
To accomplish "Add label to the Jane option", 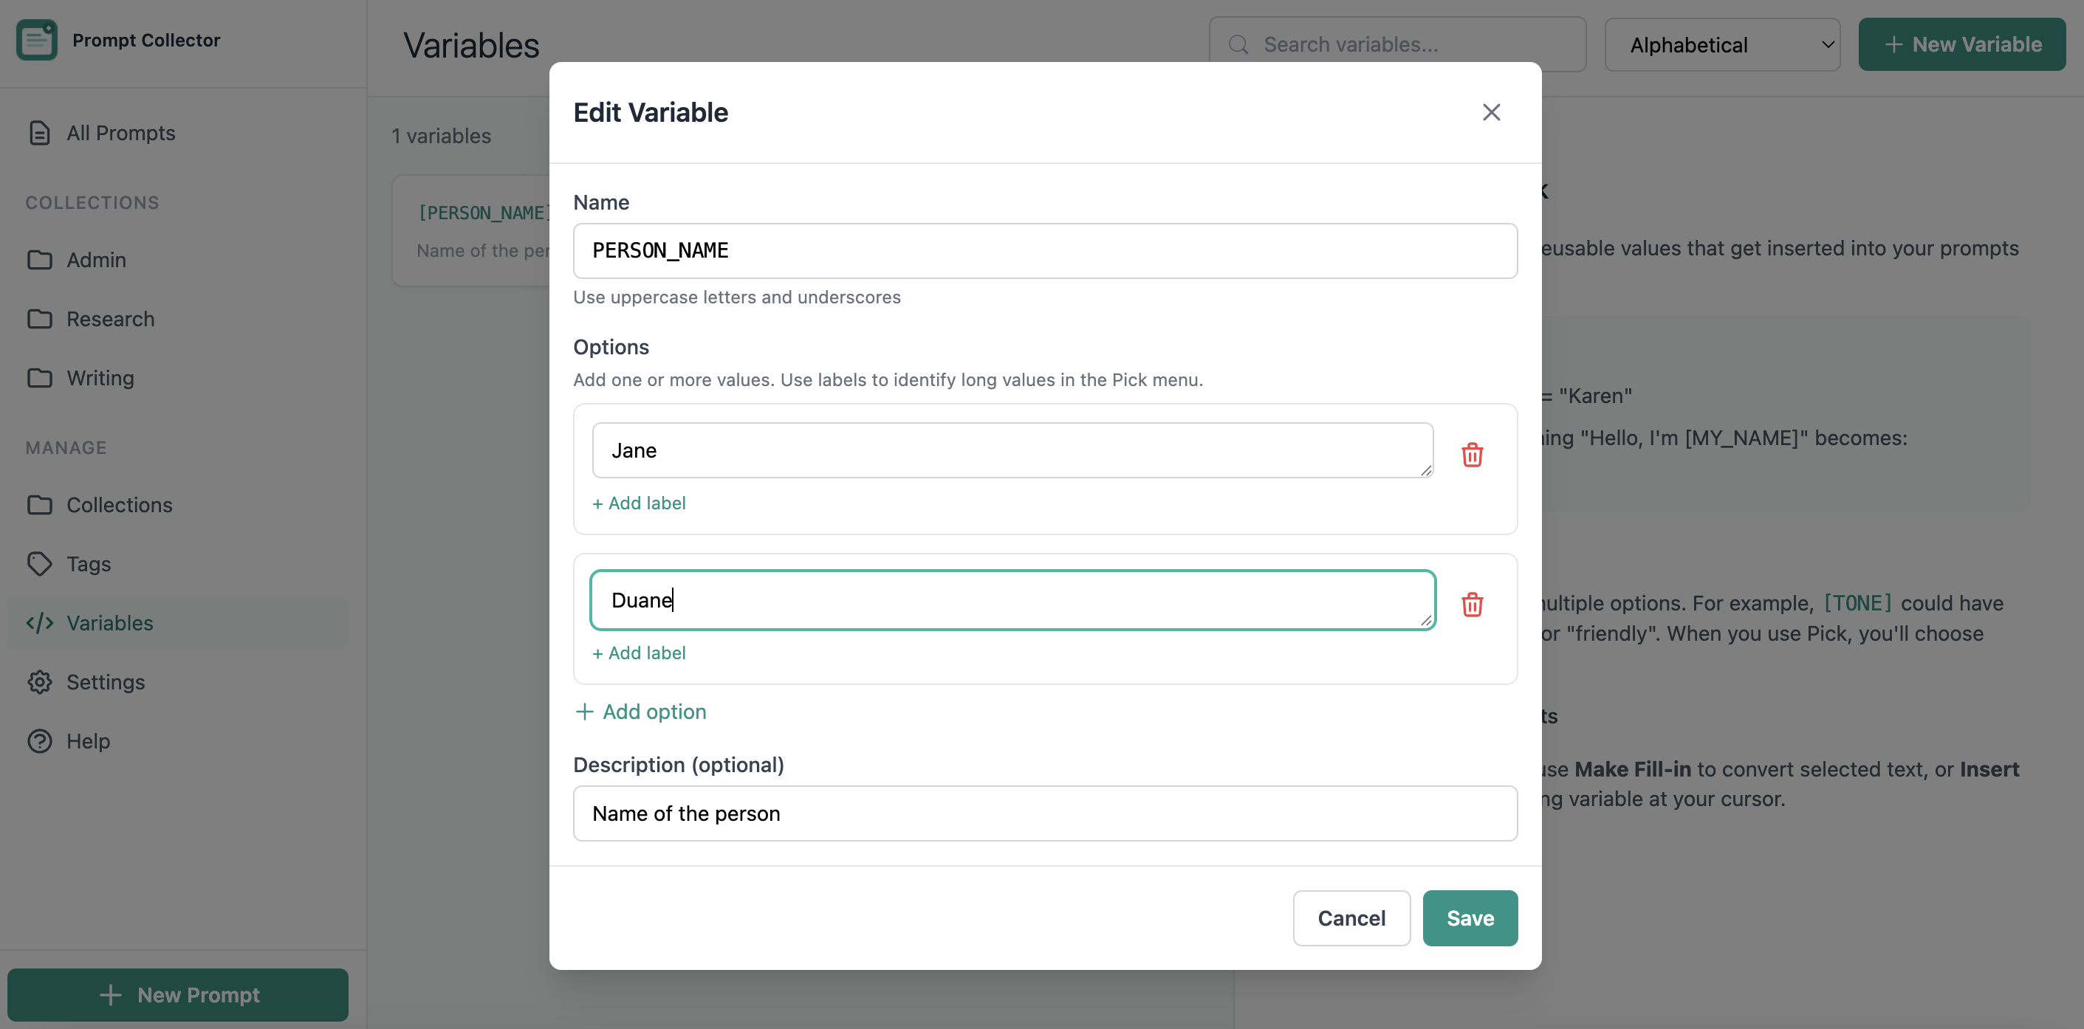I will [638, 503].
